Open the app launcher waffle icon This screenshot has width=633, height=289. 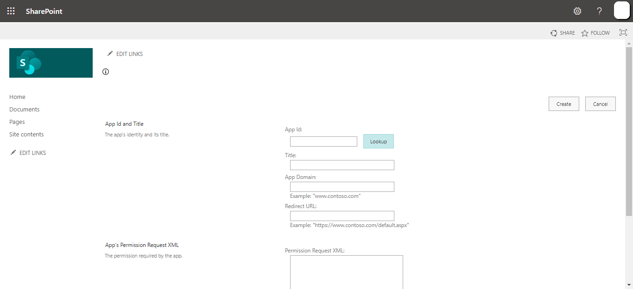11,11
